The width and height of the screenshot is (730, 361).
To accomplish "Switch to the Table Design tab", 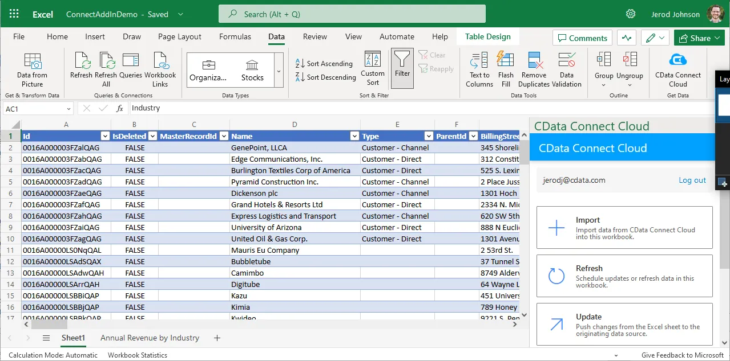I will point(487,36).
